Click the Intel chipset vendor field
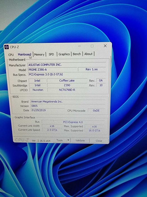The image size is (147, 197). click(37, 81)
